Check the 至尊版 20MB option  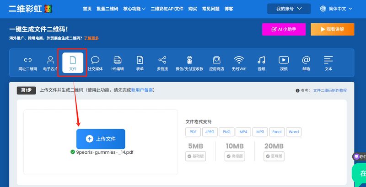(x=274, y=156)
